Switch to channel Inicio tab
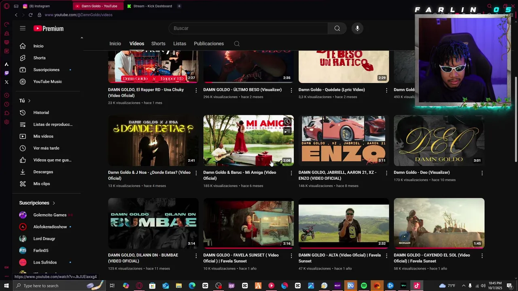Image resolution: width=518 pixels, height=291 pixels. [115, 44]
